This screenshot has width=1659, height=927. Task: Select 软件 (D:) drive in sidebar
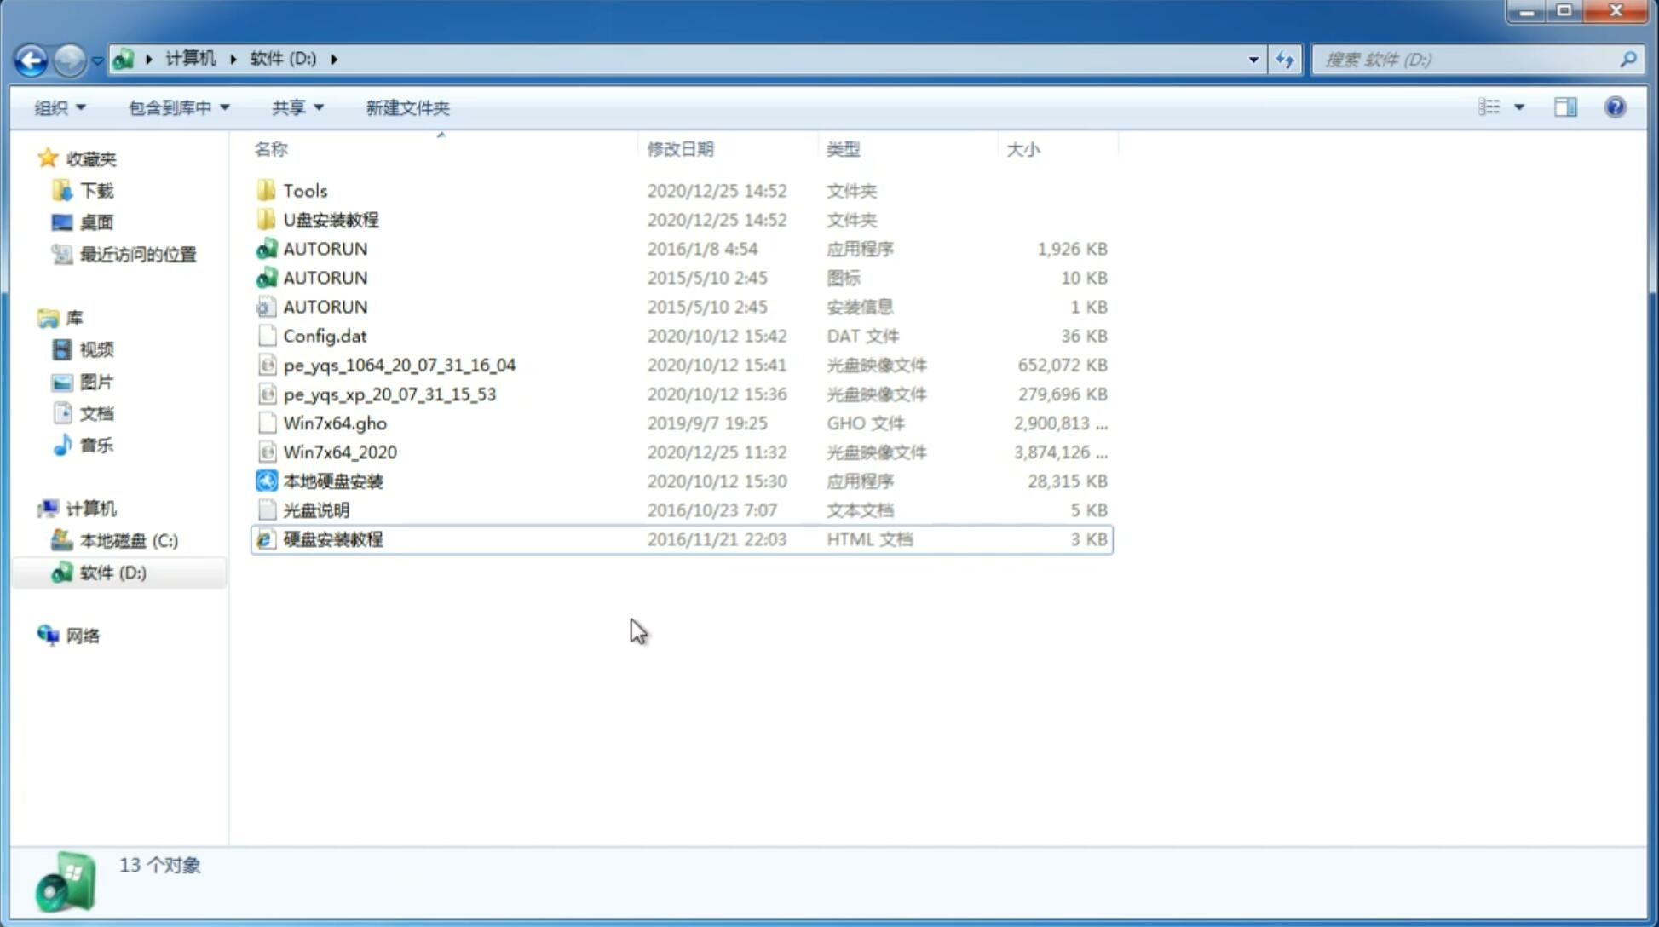pyautogui.click(x=112, y=572)
